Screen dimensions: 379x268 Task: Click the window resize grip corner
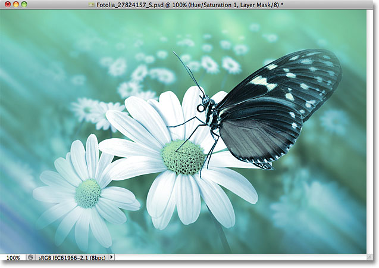tap(369, 257)
